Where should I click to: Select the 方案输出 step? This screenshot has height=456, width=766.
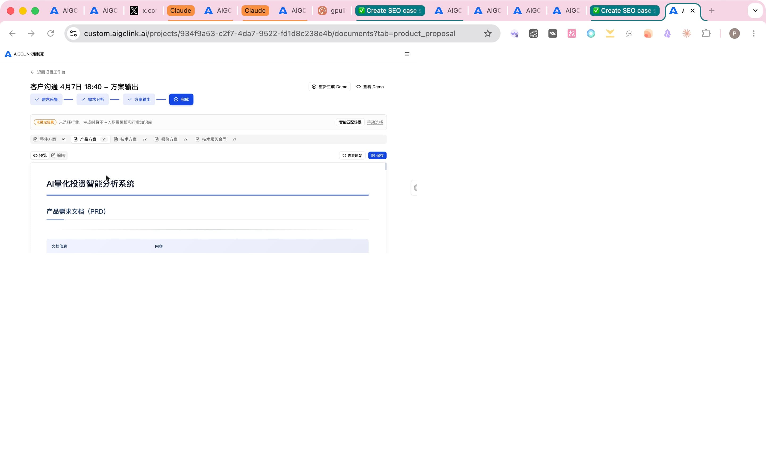pyautogui.click(x=139, y=99)
